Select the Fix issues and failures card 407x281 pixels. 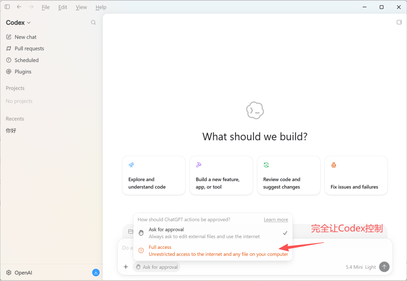(356, 175)
